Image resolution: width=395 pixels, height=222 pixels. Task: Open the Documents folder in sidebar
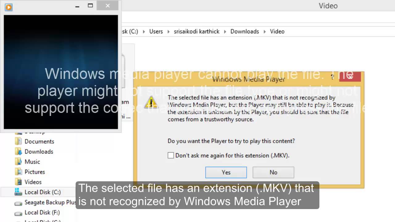[39, 141]
